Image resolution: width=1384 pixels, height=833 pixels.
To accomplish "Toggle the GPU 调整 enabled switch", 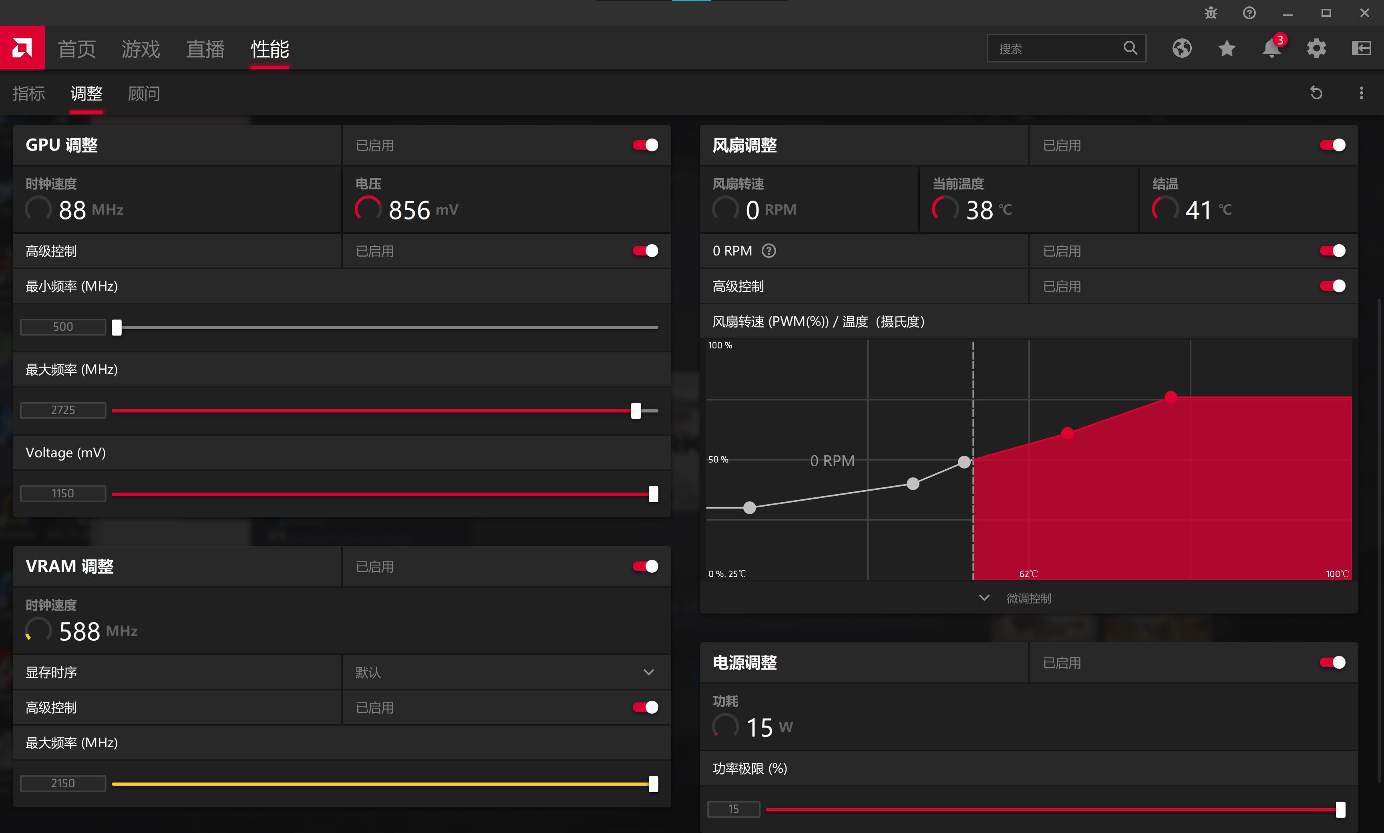I will (x=646, y=145).
